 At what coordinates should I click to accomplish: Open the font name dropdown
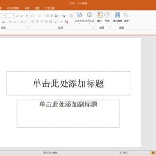click(x=4, y=16)
